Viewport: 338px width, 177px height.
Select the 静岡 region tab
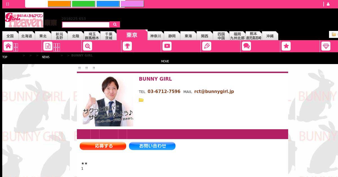[172, 36]
